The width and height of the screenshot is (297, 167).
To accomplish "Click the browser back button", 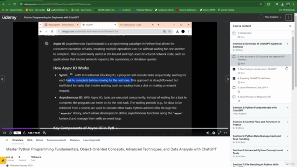I will 3,4.
